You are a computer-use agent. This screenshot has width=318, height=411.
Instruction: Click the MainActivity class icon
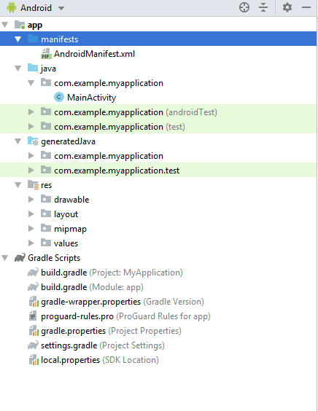click(59, 97)
